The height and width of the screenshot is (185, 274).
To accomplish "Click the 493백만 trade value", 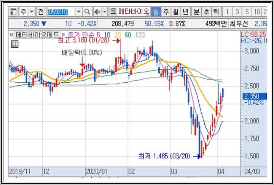I will coord(216,24).
